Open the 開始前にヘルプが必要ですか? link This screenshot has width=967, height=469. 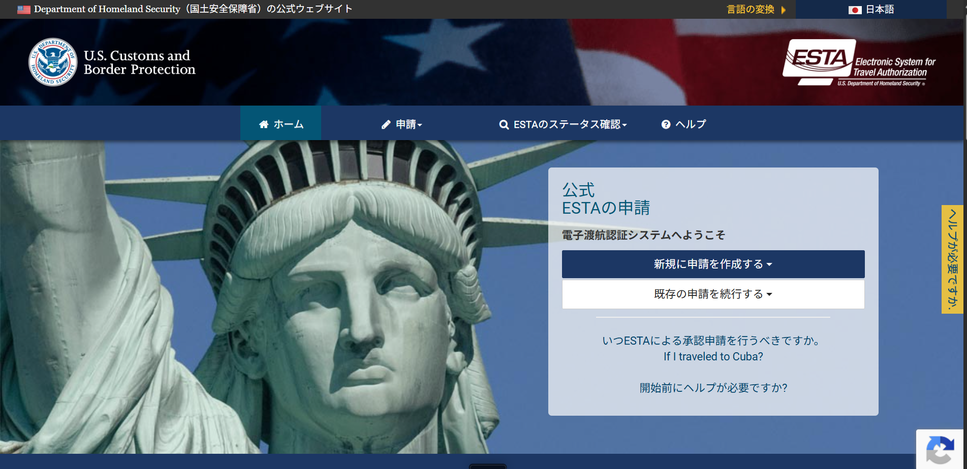(x=713, y=388)
